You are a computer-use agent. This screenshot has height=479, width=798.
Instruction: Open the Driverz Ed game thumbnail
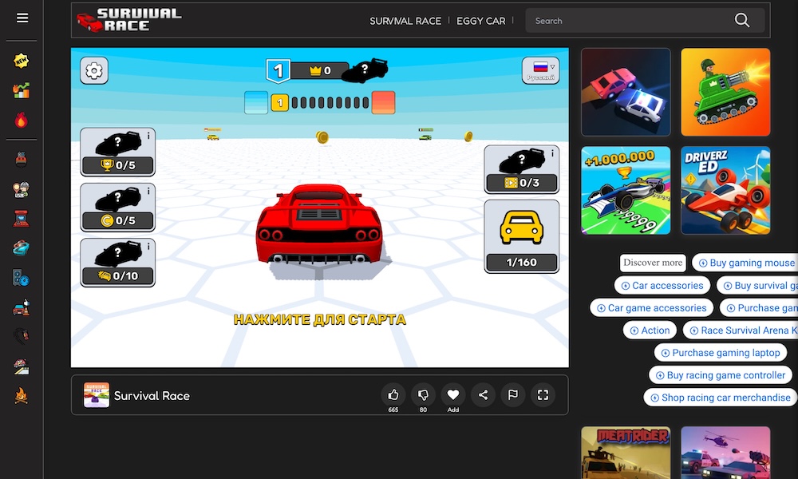coord(725,190)
